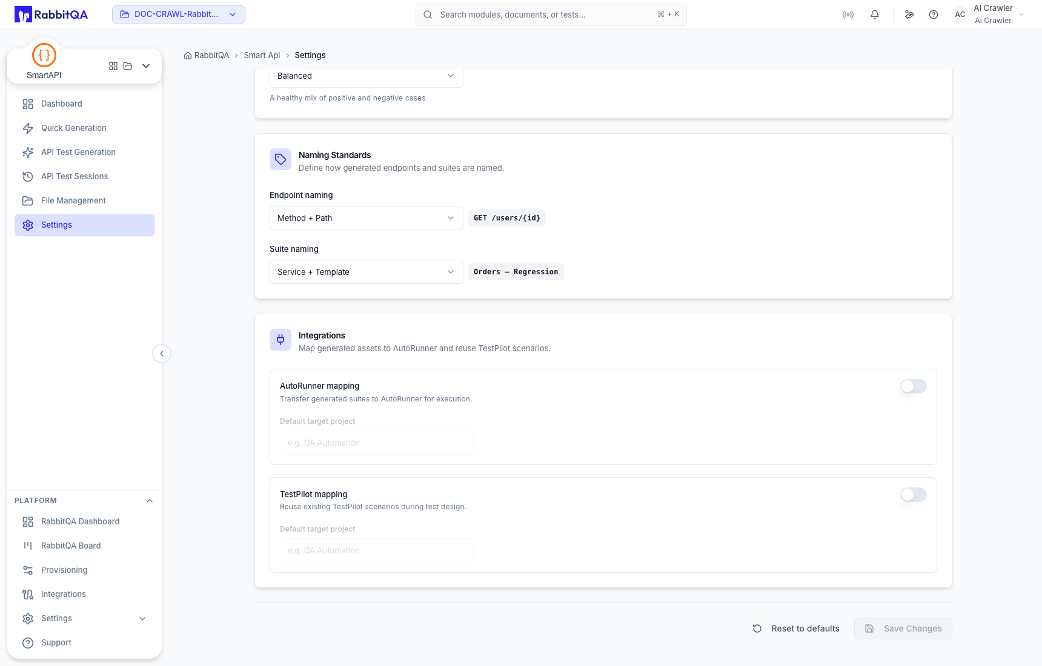
Task: Click the Settings breadcrumb text
Action: 310,56
